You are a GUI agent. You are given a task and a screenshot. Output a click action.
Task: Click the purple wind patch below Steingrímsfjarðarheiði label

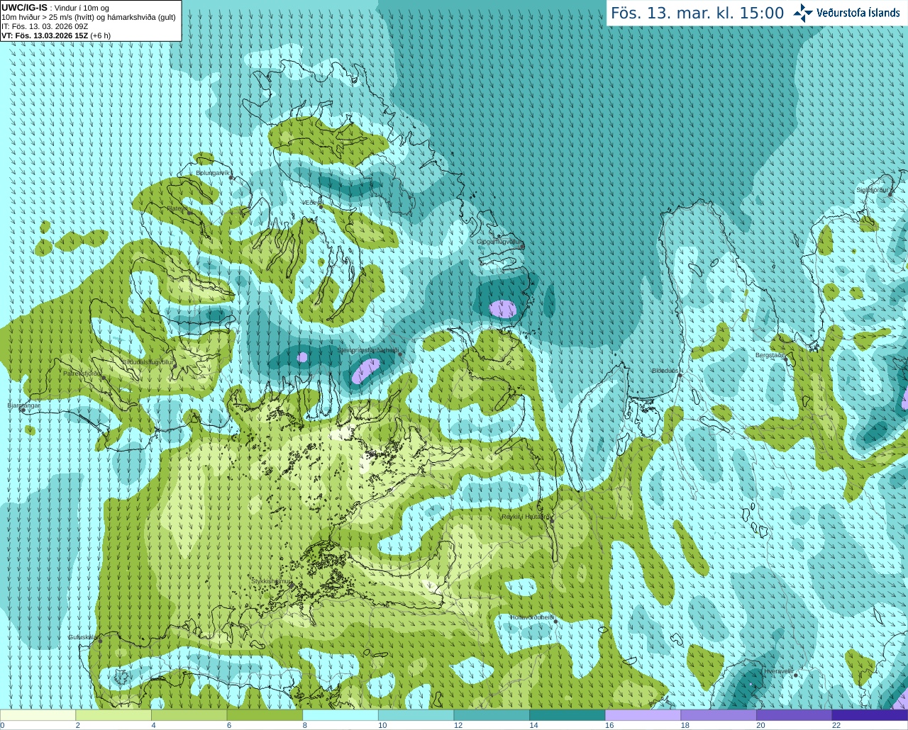pos(366,371)
